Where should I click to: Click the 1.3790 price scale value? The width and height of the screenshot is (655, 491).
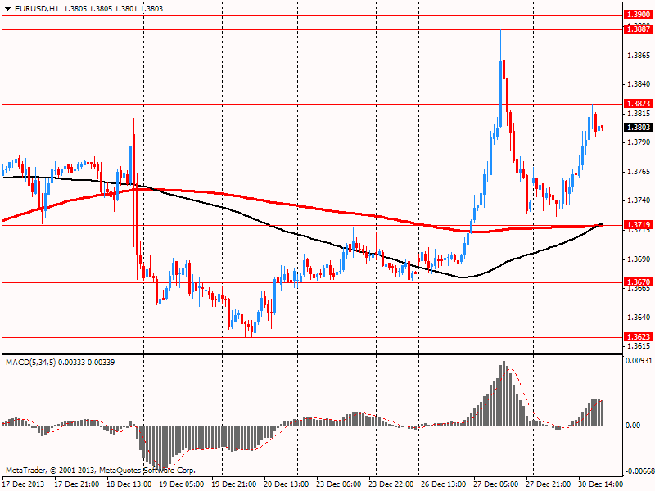(x=639, y=142)
